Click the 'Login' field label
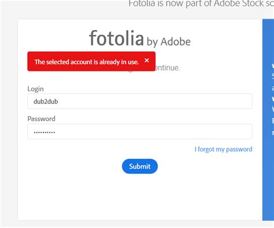Image resolution: width=274 pixels, height=228 pixels. click(x=35, y=89)
